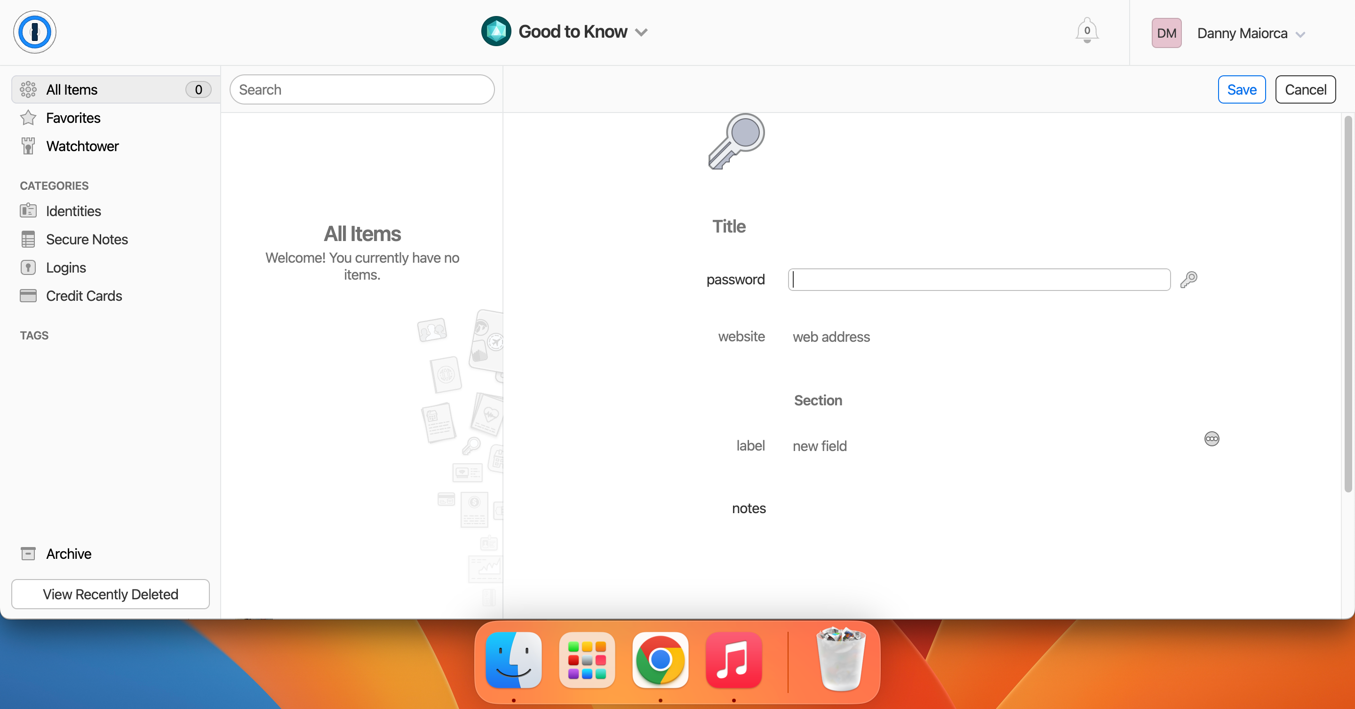Image resolution: width=1355 pixels, height=709 pixels.
Task: Open the Secure Notes category
Action: pos(87,239)
